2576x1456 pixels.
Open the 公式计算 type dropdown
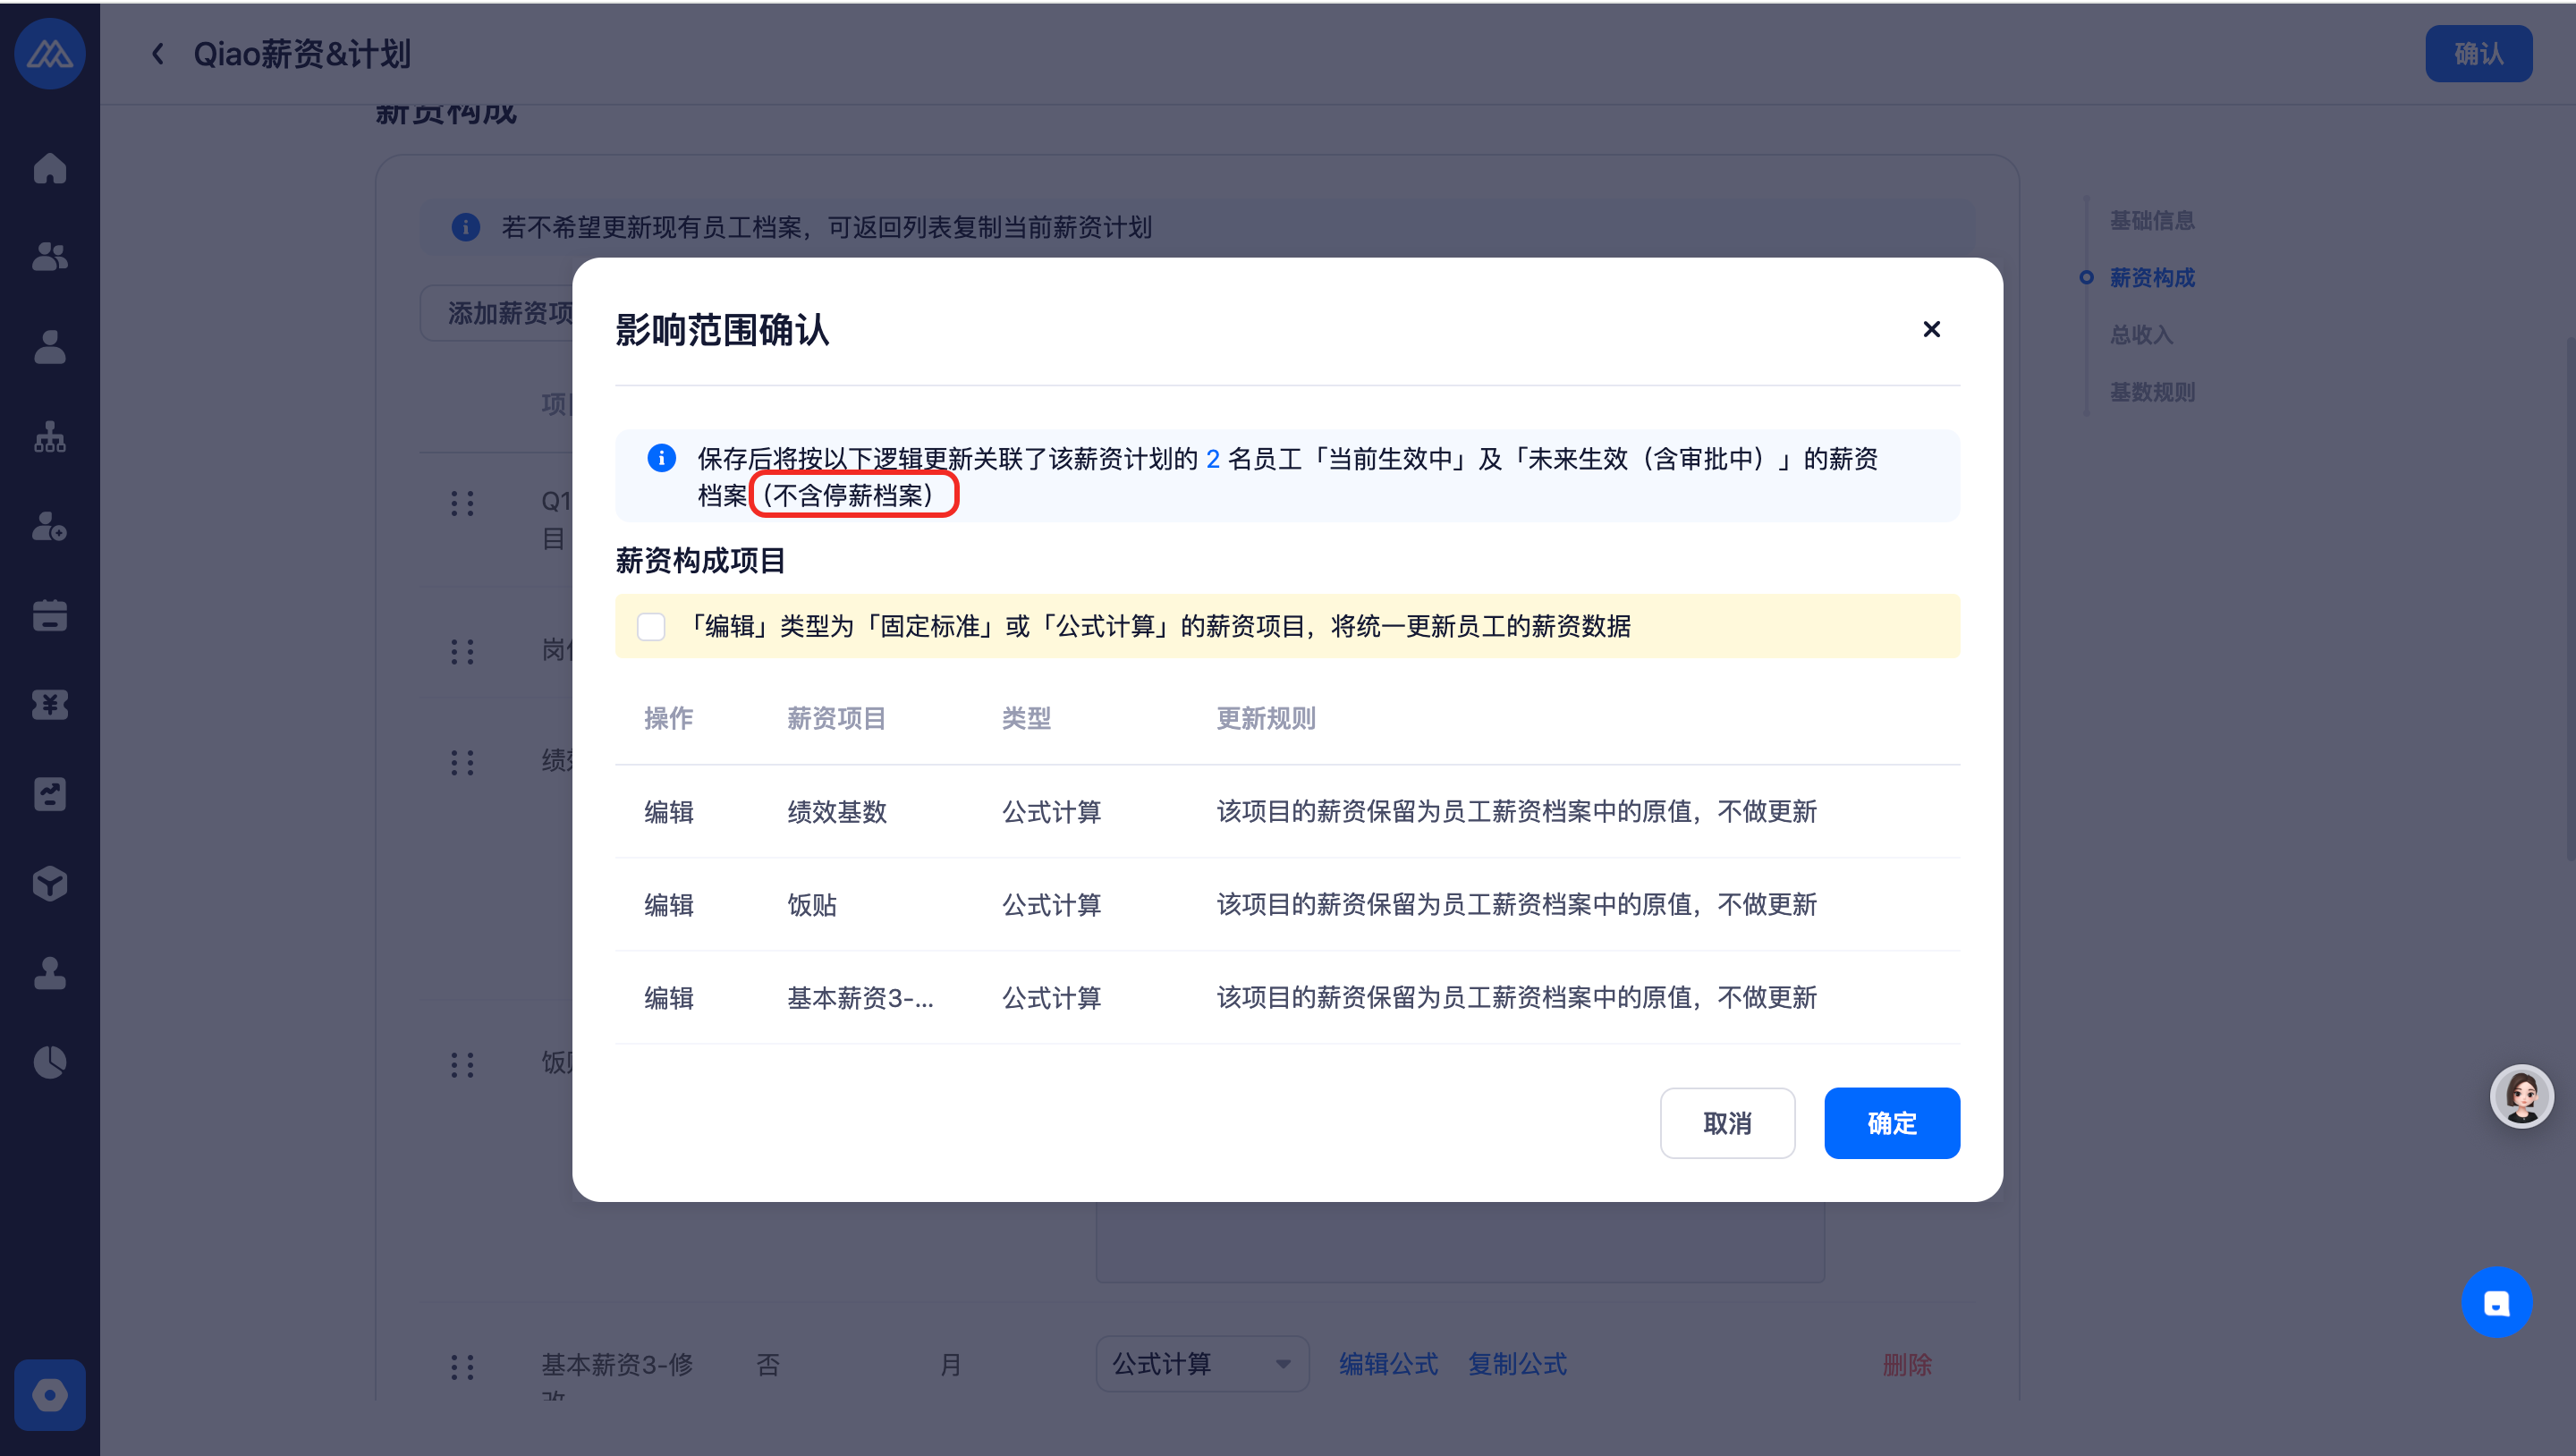click(1201, 1364)
